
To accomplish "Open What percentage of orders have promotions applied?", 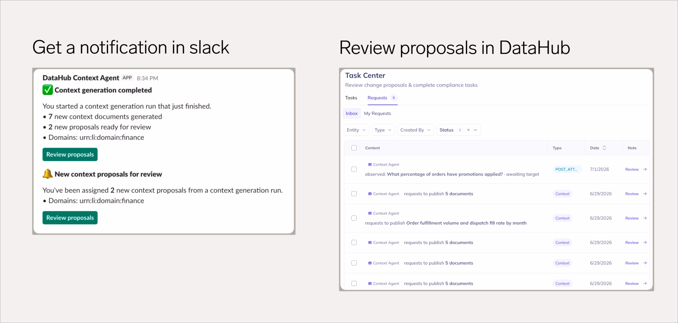I will pos(445,174).
